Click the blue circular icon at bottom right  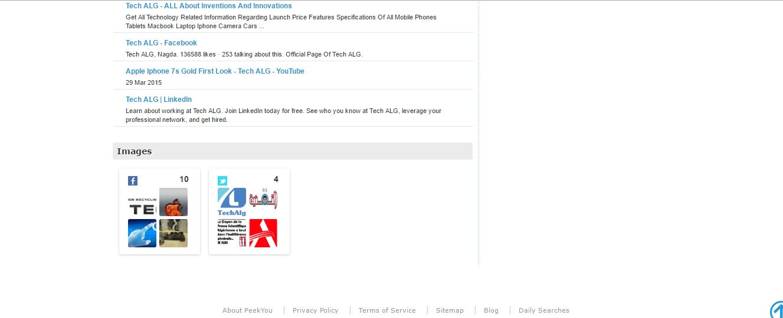click(x=777, y=310)
